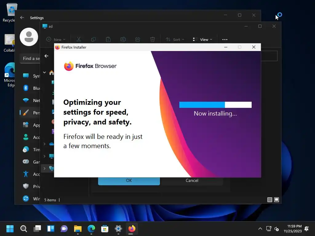Select Apps in Settings sidebar
The image size is (315, 236).
pyautogui.click(x=30, y=125)
